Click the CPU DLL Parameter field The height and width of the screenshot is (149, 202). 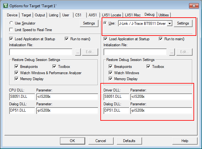(67, 97)
